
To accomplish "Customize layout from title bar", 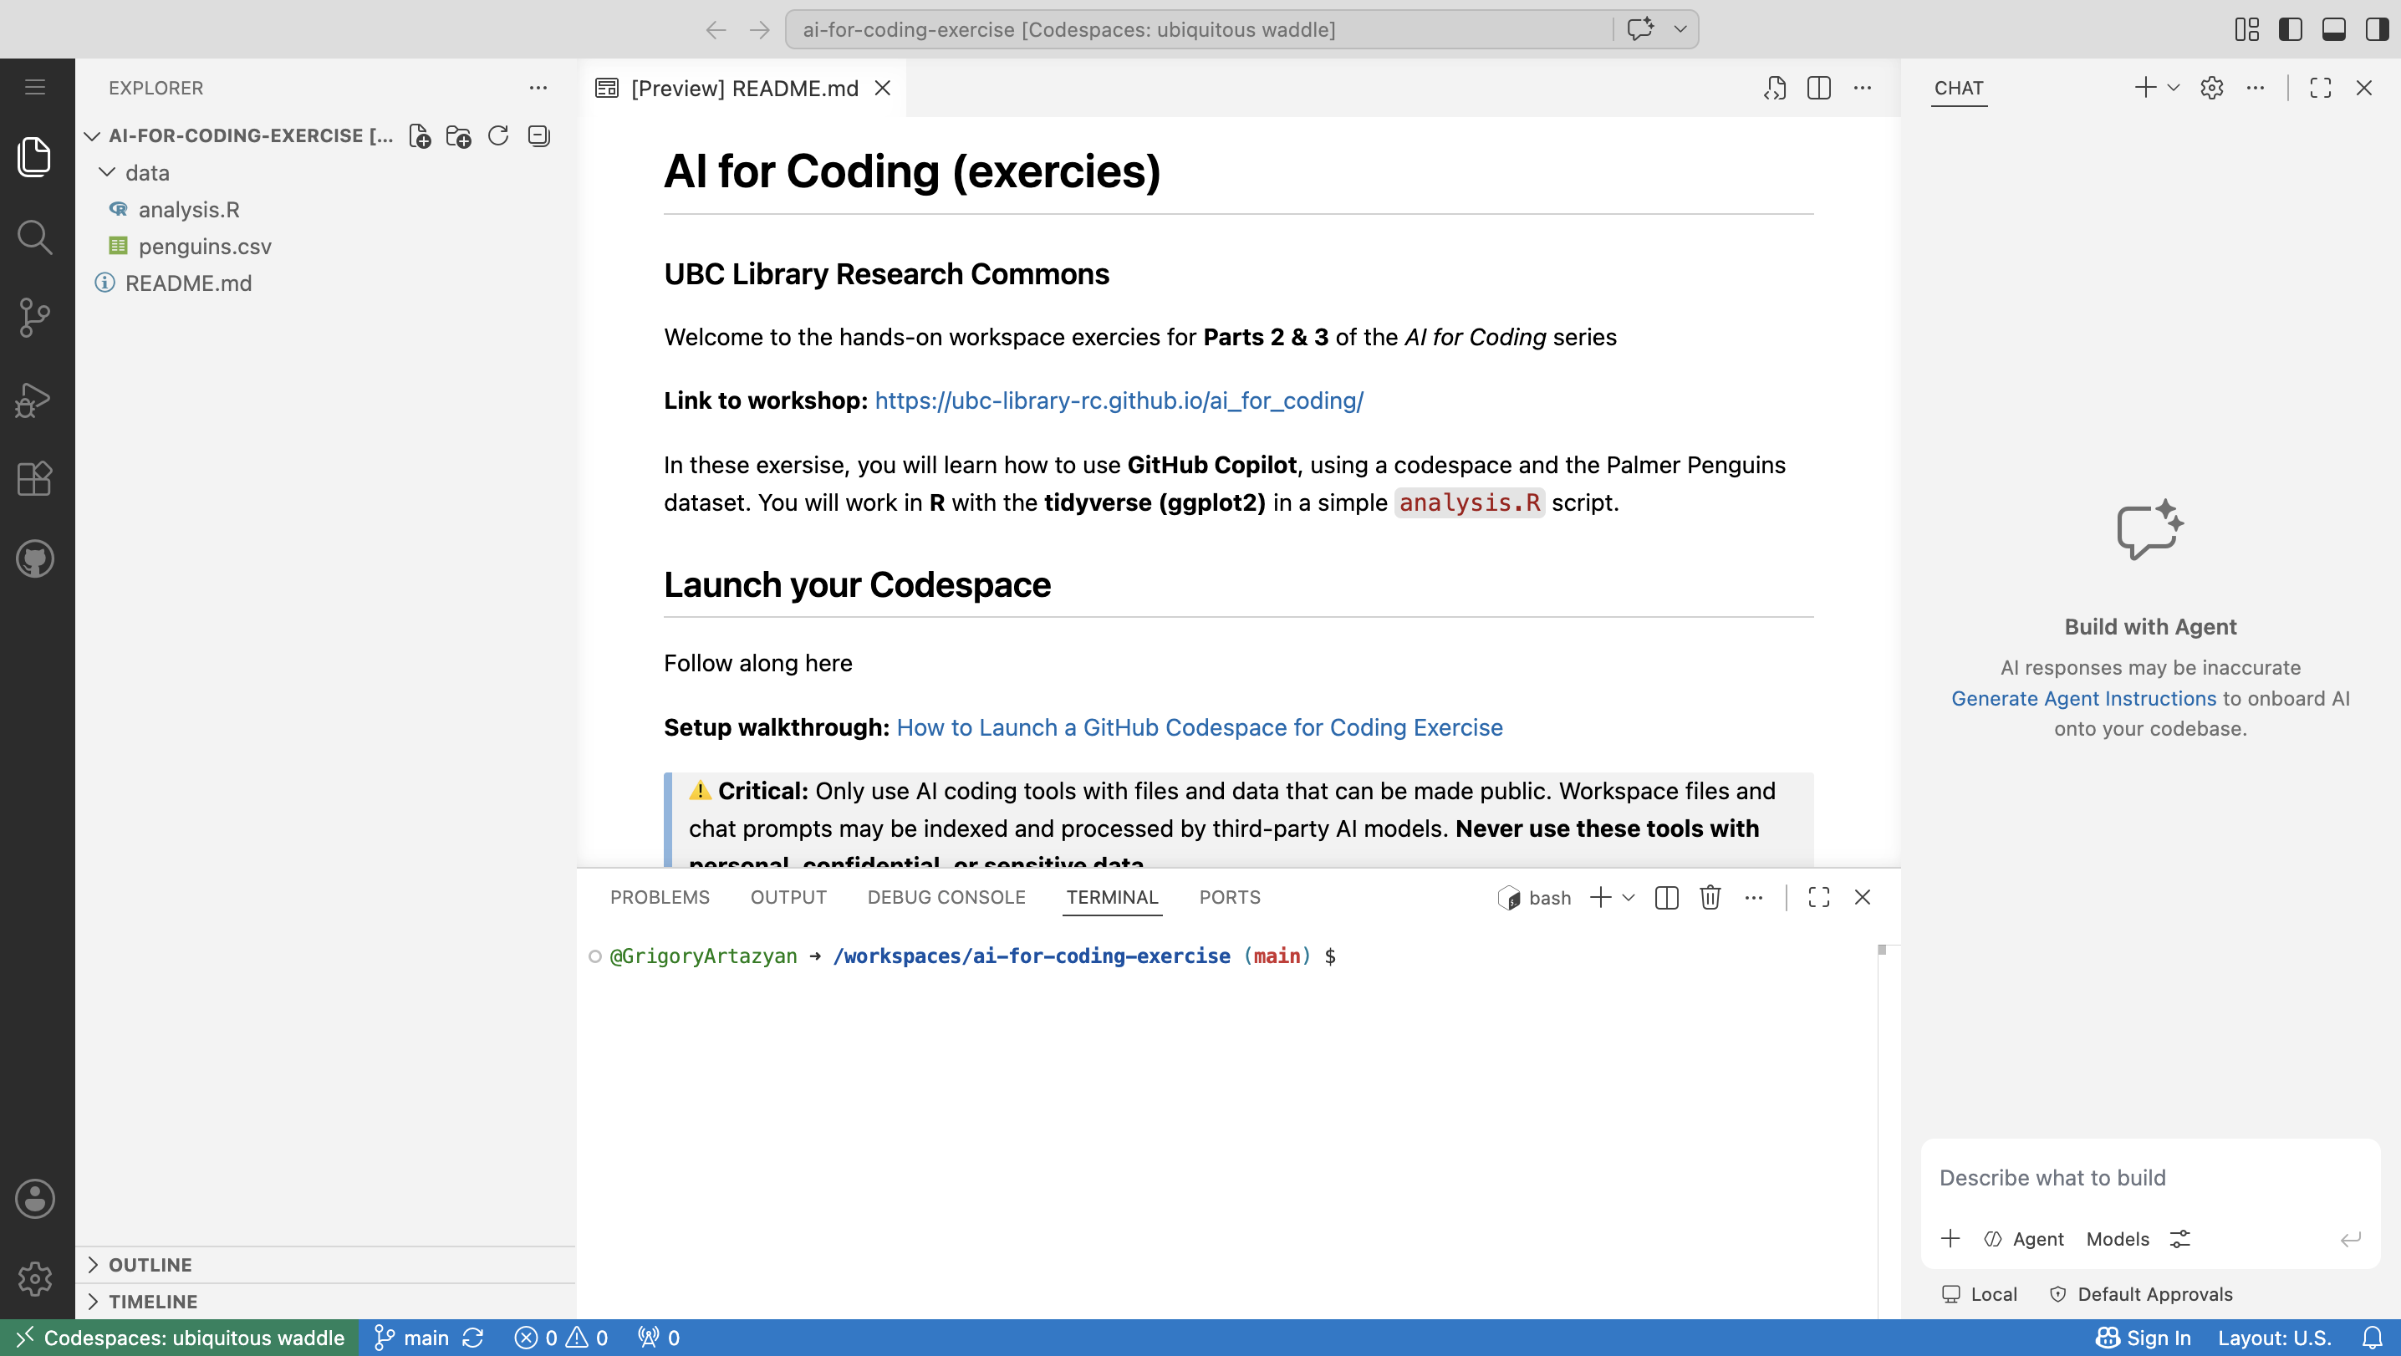I will point(2246,30).
